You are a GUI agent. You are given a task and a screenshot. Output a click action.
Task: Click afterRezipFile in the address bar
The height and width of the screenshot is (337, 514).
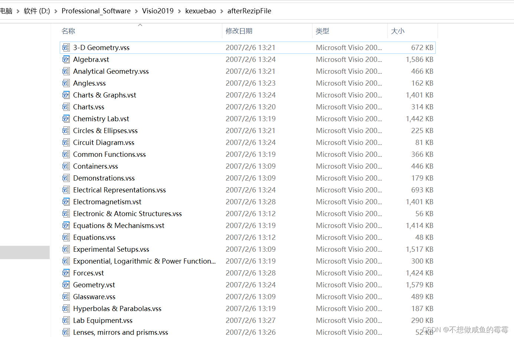[x=249, y=11]
